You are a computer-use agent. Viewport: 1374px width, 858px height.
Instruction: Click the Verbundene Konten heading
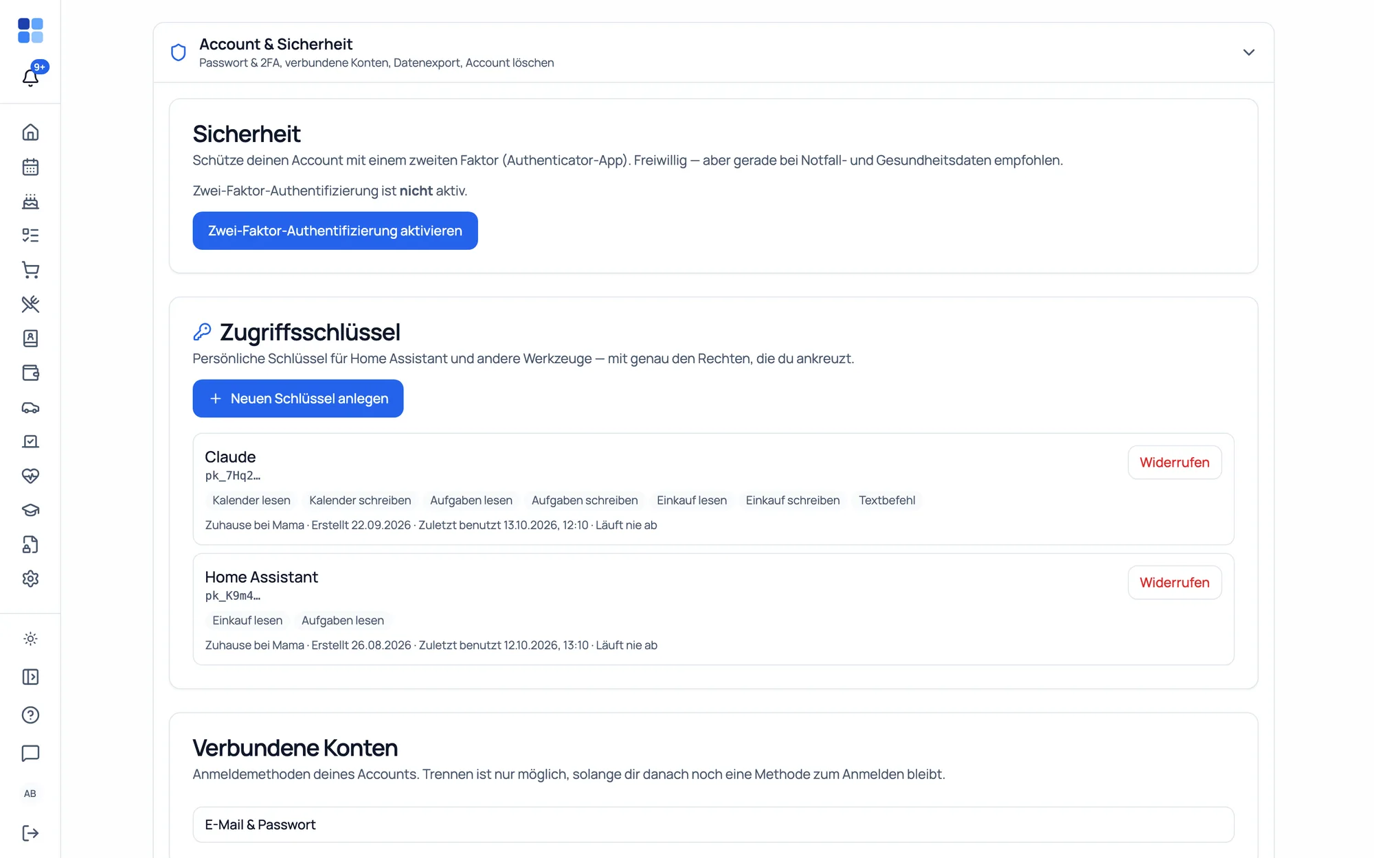point(295,747)
